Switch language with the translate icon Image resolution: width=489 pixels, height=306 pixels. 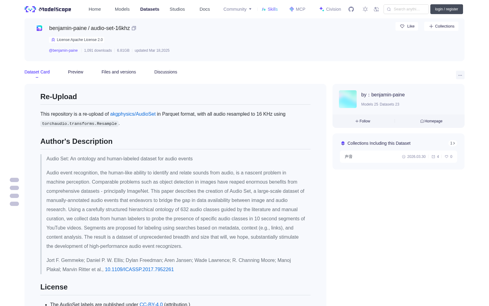pos(376,9)
